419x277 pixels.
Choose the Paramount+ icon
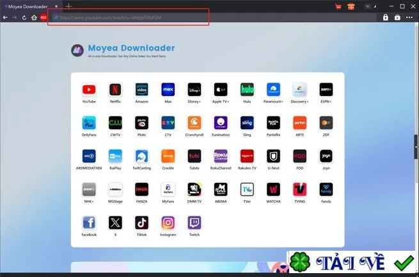tap(273, 90)
